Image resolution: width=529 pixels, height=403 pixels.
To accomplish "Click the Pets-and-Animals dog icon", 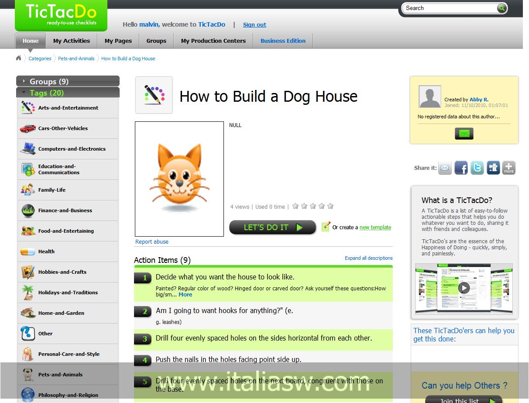I will [28, 374].
